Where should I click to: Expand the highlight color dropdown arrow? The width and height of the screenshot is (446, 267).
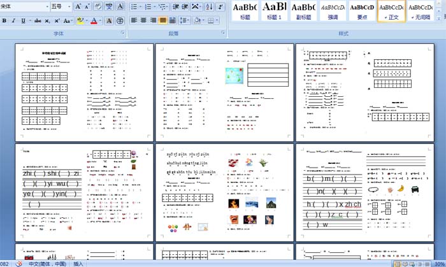pos(87,21)
